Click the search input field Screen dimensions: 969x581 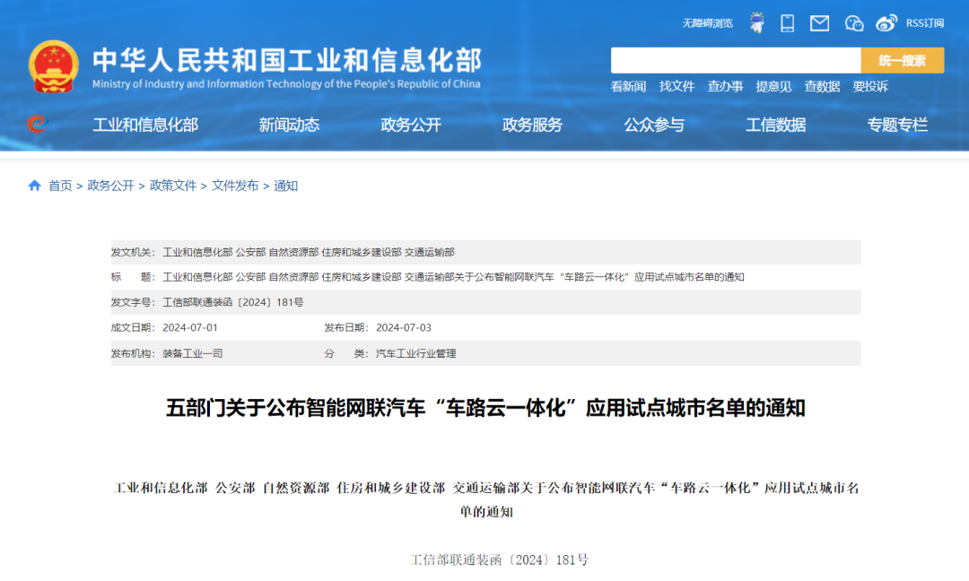pyautogui.click(x=736, y=60)
